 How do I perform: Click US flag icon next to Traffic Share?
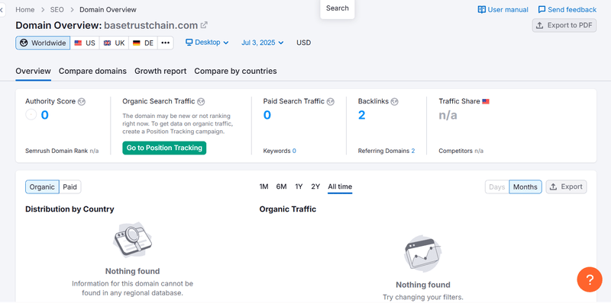point(486,102)
